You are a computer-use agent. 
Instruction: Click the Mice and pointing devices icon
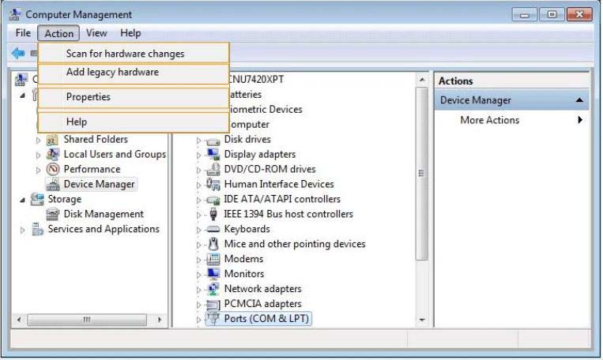[x=213, y=244]
